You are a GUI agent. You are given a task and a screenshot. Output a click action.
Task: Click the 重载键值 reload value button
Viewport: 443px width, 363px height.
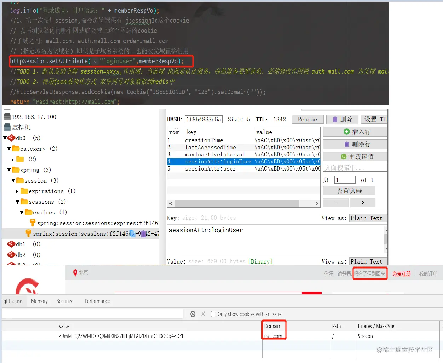pyautogui.click(x=355, y=156)
